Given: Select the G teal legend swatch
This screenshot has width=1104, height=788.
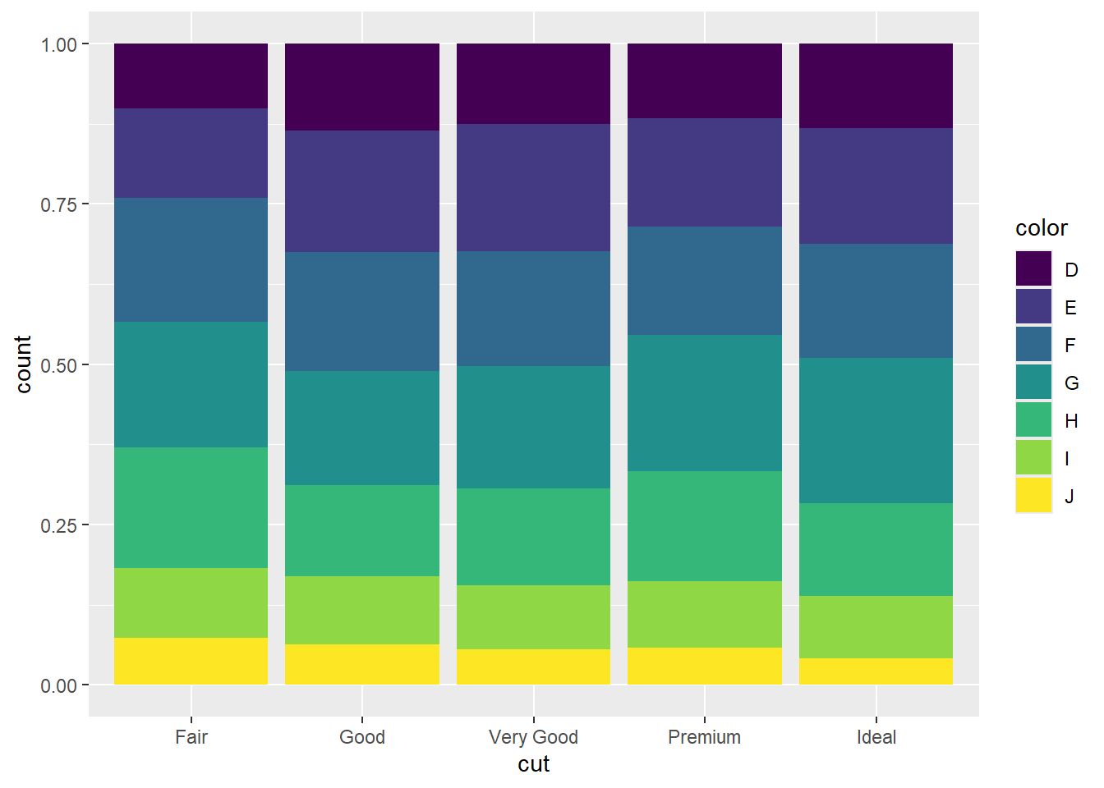Looking at the screenshot, I should (1033, 383).
